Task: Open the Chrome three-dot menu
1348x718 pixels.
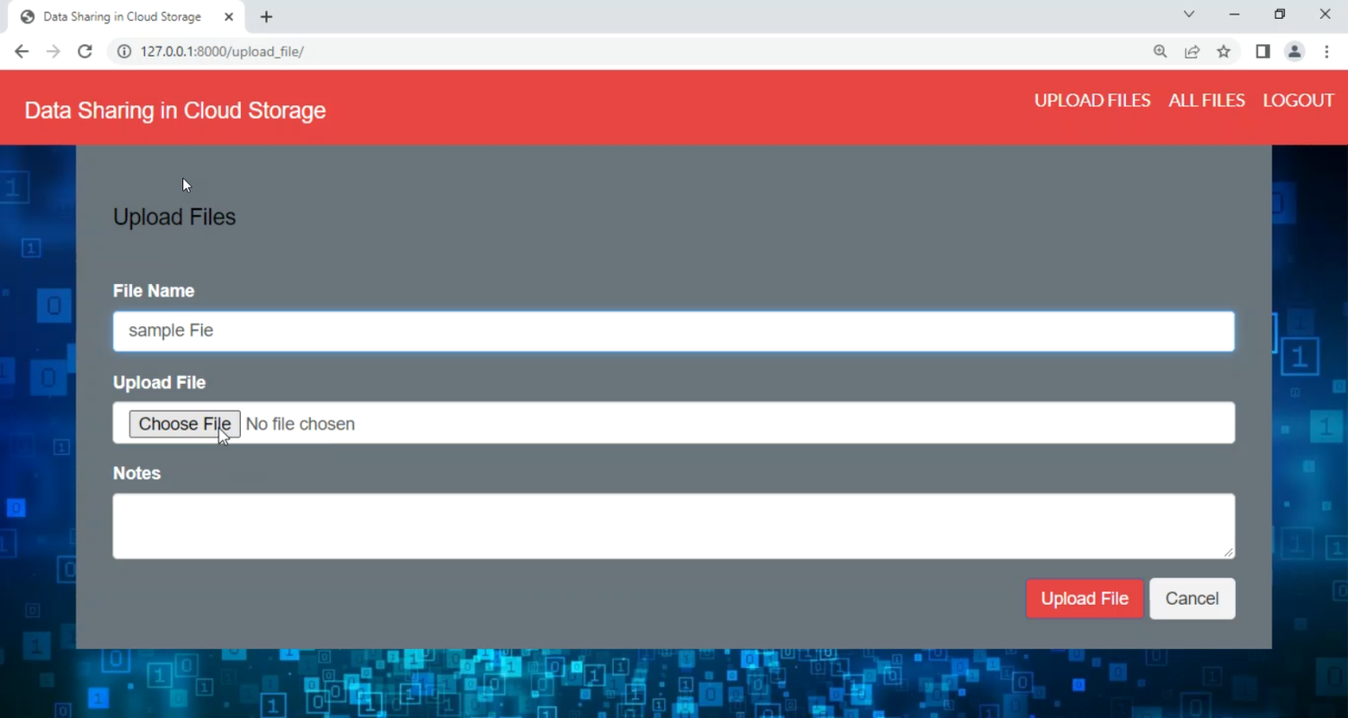Action: [1326, 51]
